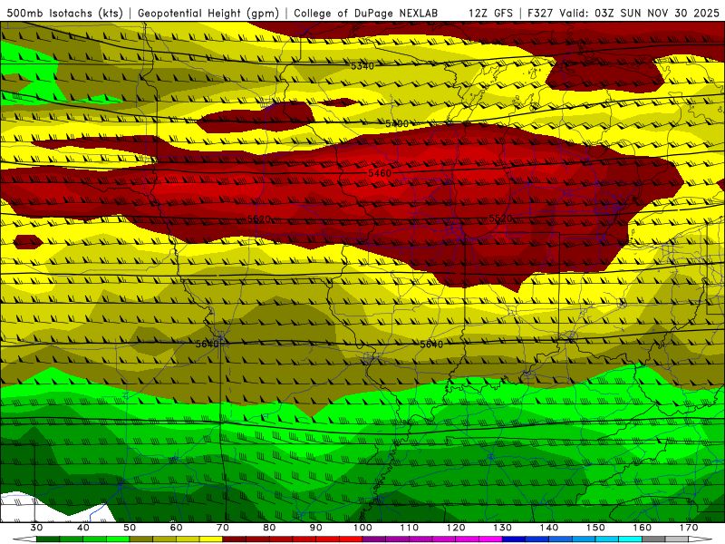
Task: Click the colorbar value 70
Action: point(223,528)
